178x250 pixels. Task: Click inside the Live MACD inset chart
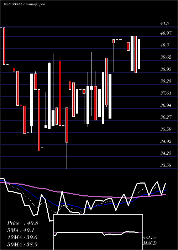98,232
